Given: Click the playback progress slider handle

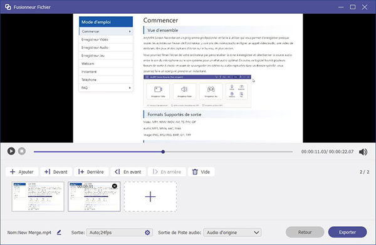Looking at the screenshot, I should coord(163,152).
